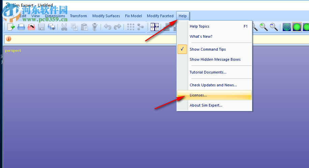Click the import/merge files icon

tap(52, 27)
